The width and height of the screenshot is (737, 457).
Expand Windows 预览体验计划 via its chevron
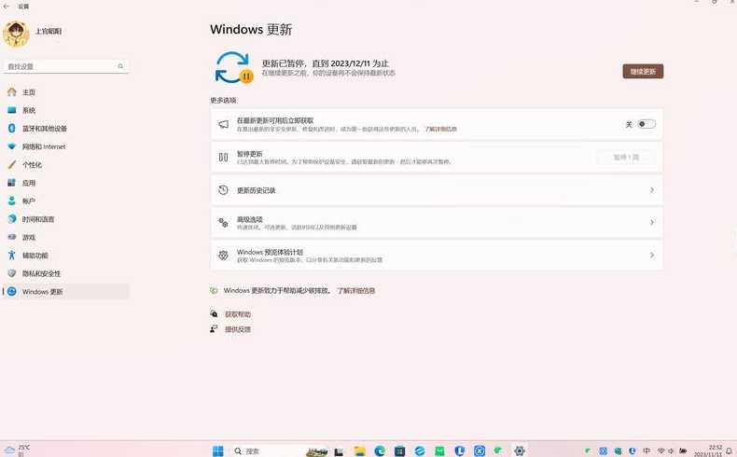[652, 255]
